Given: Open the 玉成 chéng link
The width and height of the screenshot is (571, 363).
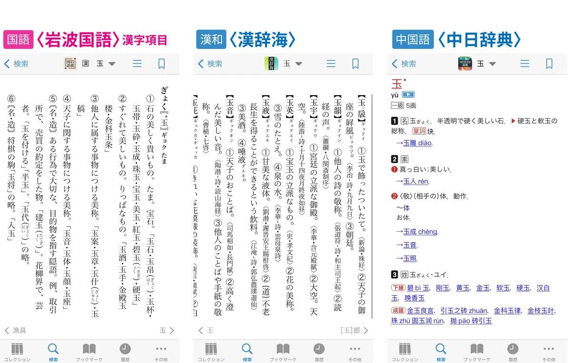Looking at the screenshot, I should coord(420,232).
